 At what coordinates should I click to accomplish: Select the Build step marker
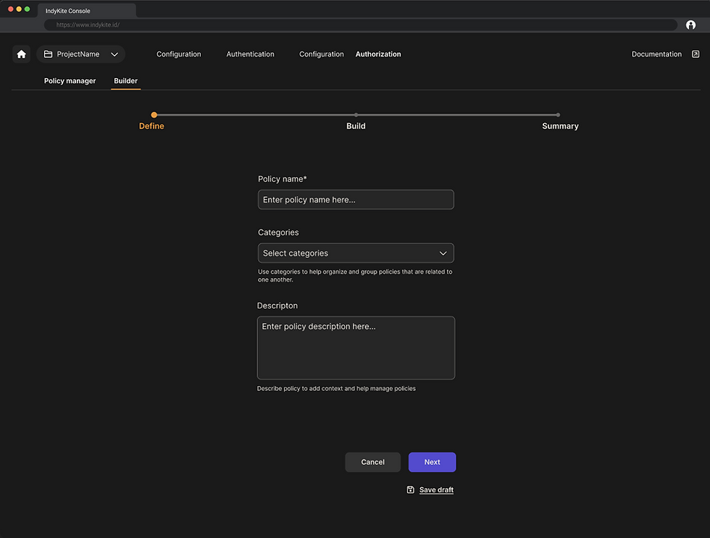coord(356,115)
